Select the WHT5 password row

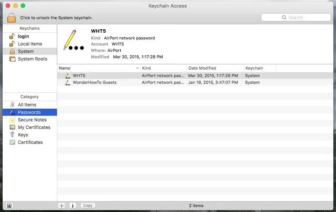[195, 76]
